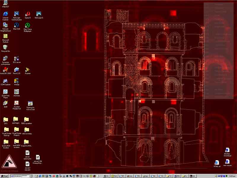
Task: Launch Blue Shift game shortcut
Action: [x=17, y=25]
